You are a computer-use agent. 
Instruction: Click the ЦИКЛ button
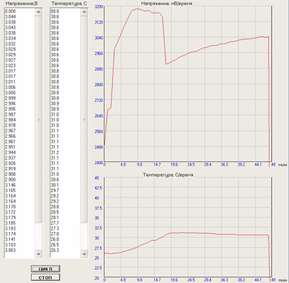point(46,269)
